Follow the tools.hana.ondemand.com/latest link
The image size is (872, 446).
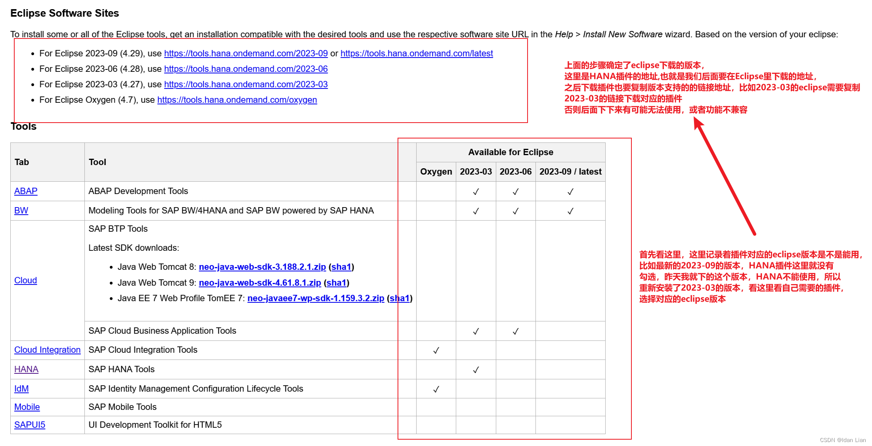(x=417, y=53)
